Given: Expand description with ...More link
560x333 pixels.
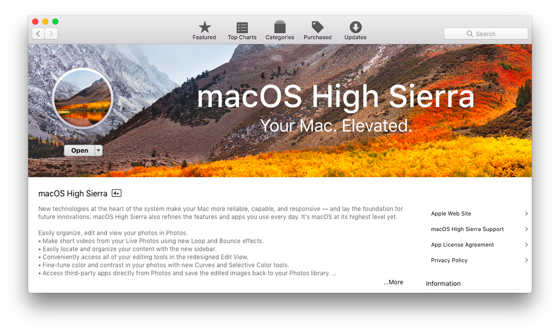Looking at the screenshot, I should pyautogui.click(x=393, y=282).
